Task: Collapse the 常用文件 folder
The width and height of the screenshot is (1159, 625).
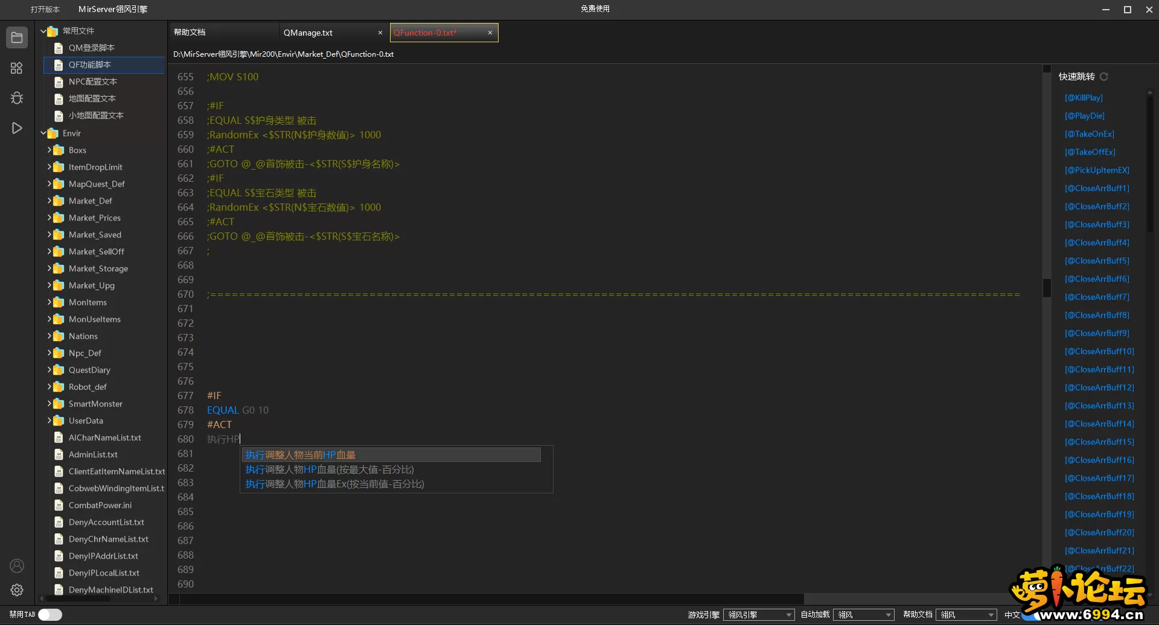Action: coord(43,31)
